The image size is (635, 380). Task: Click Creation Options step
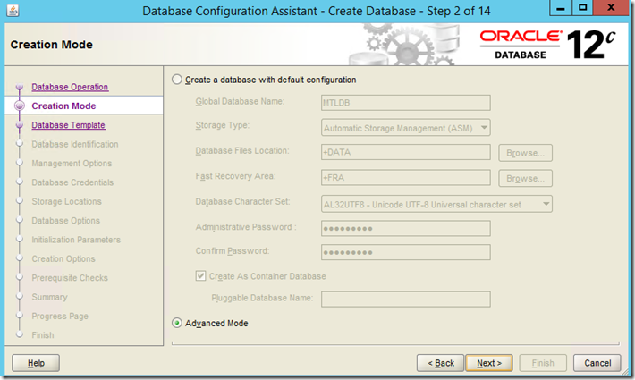coord(63,258)
